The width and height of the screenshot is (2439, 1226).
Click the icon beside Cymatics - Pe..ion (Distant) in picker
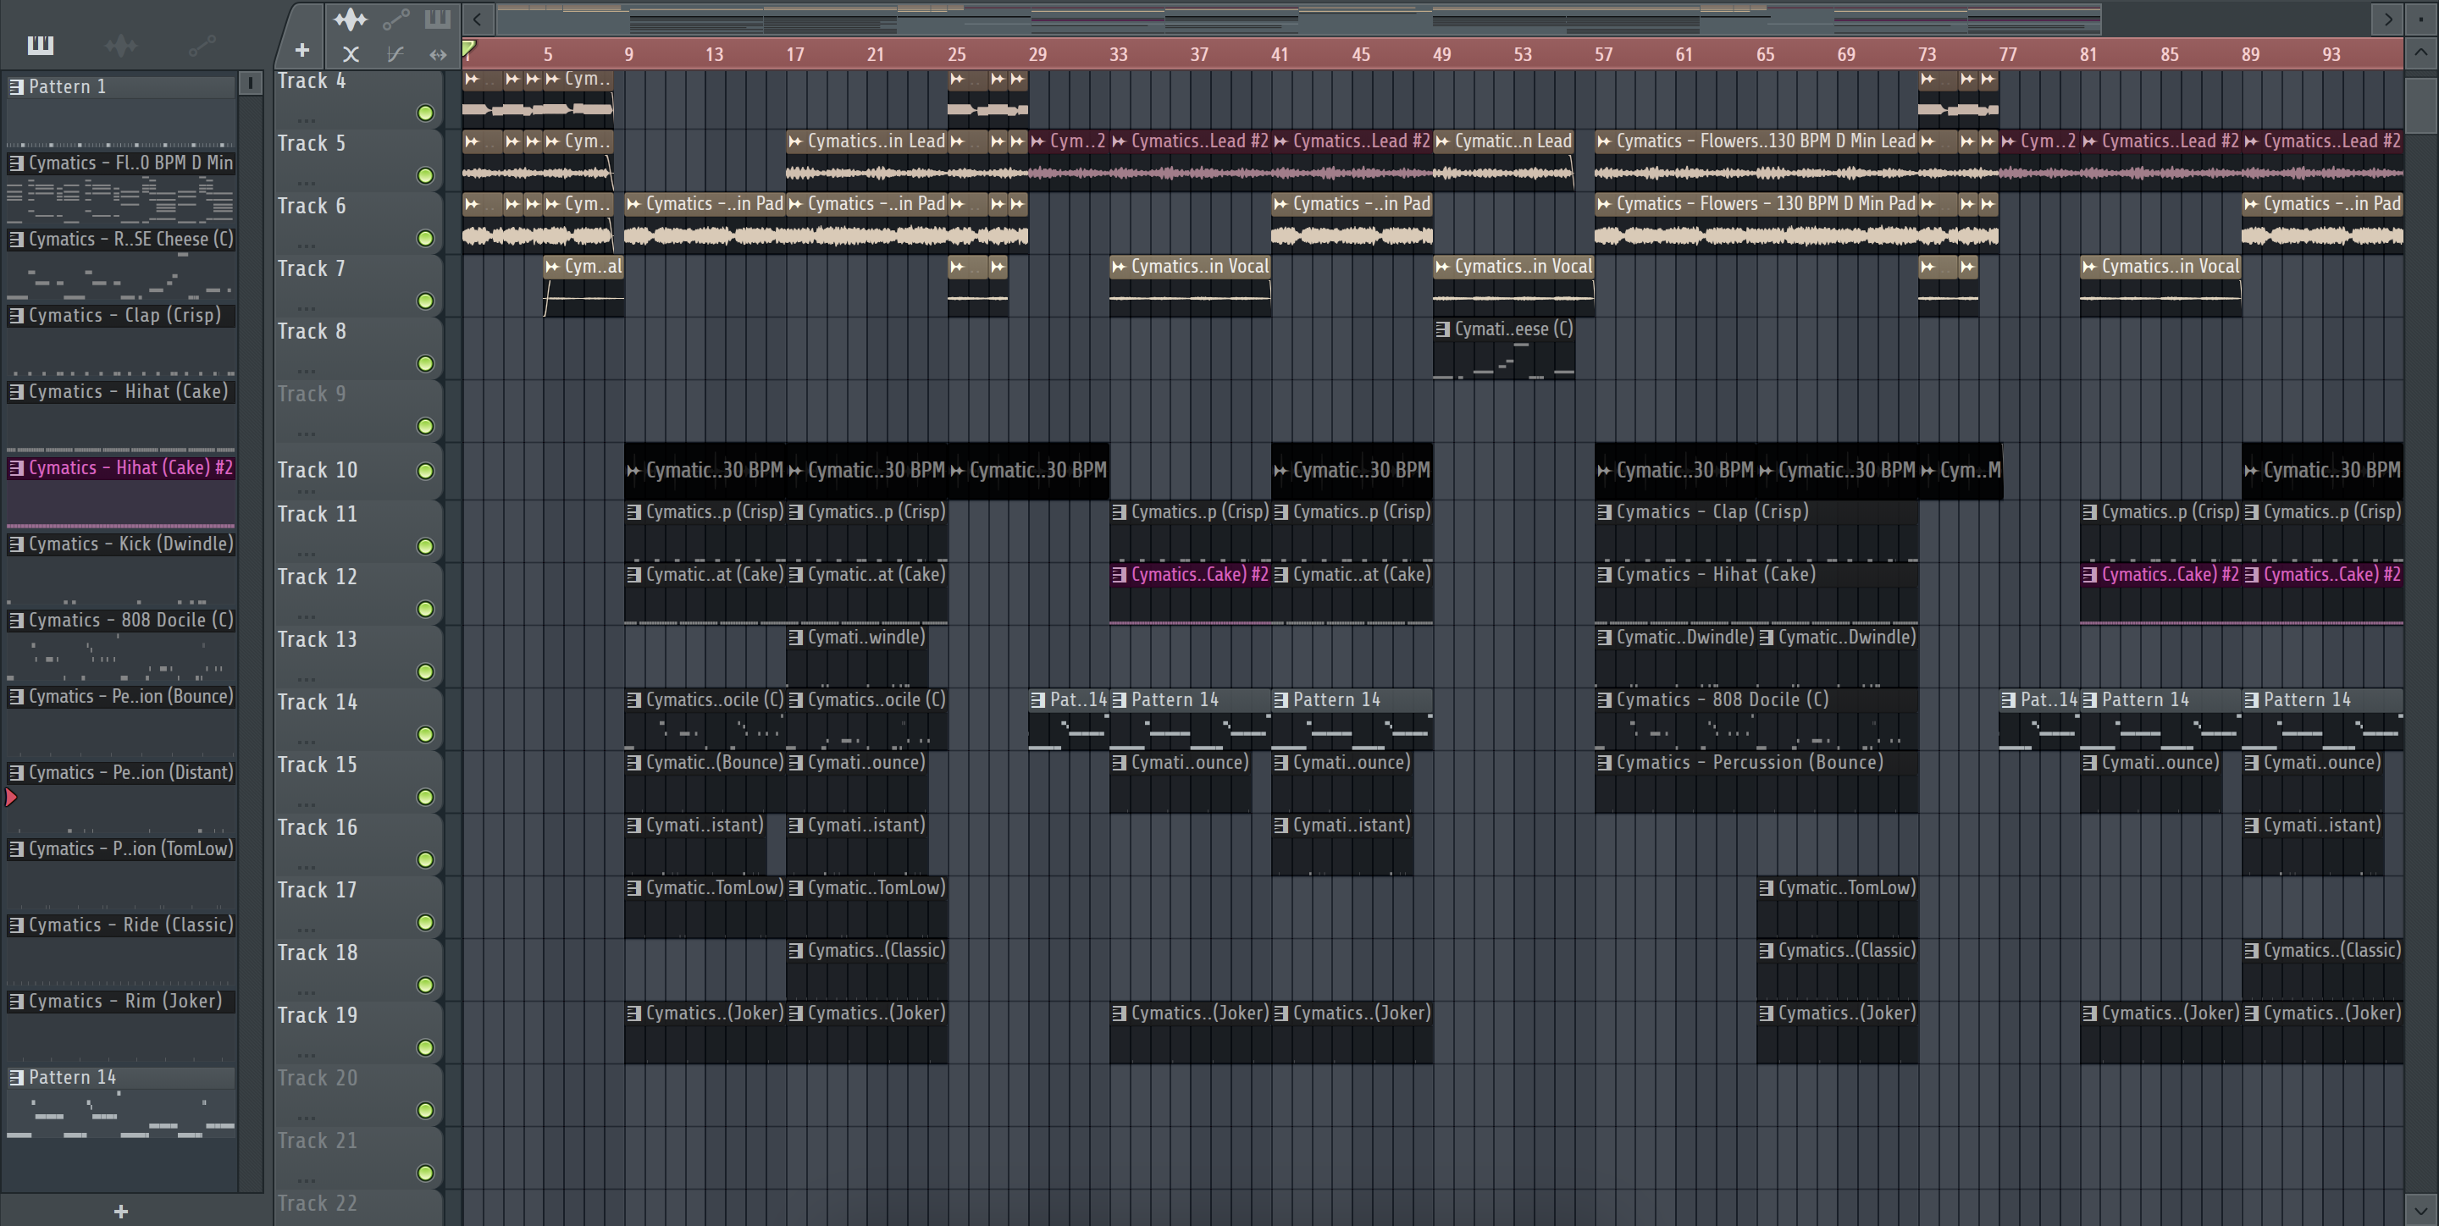[x=16, y=772]
